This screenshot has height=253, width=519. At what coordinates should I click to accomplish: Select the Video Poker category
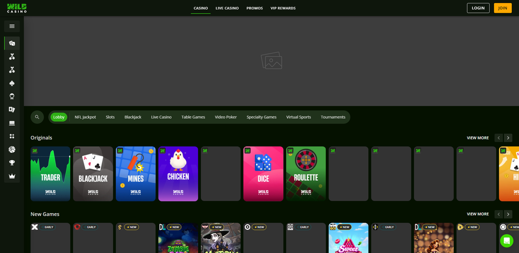226,117
